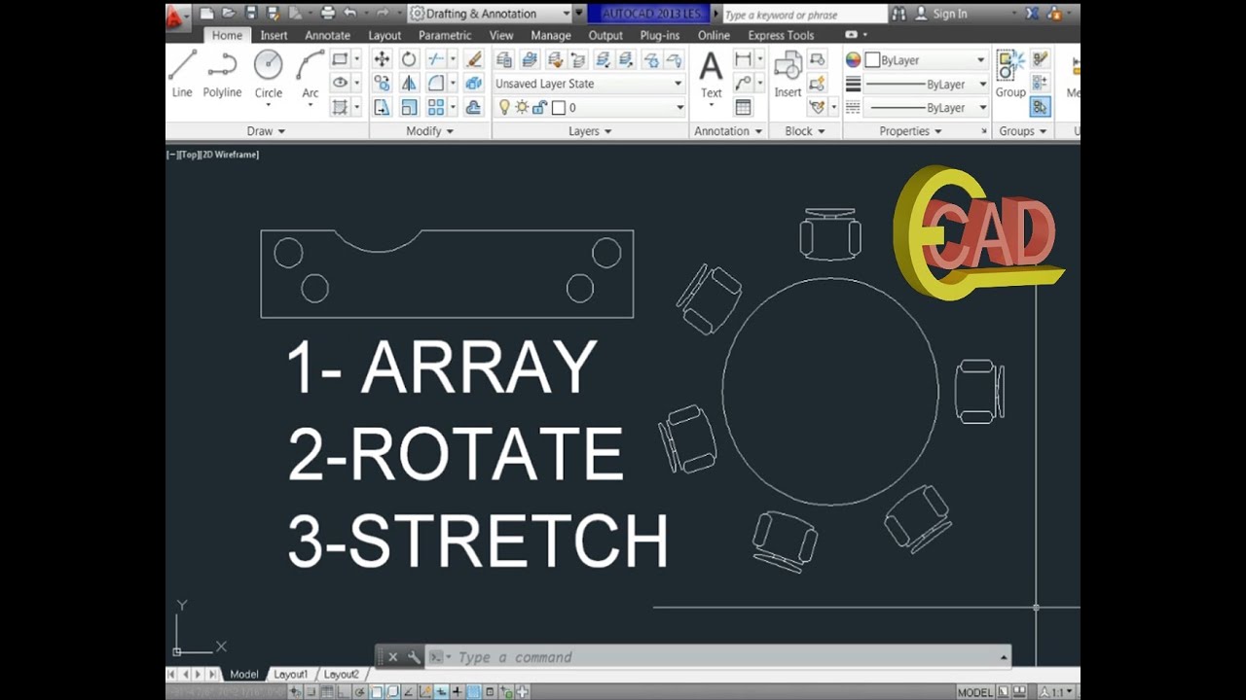Open the Express Tools ribbon tab
Screen dimensions: 1246x700
(781, 35)
